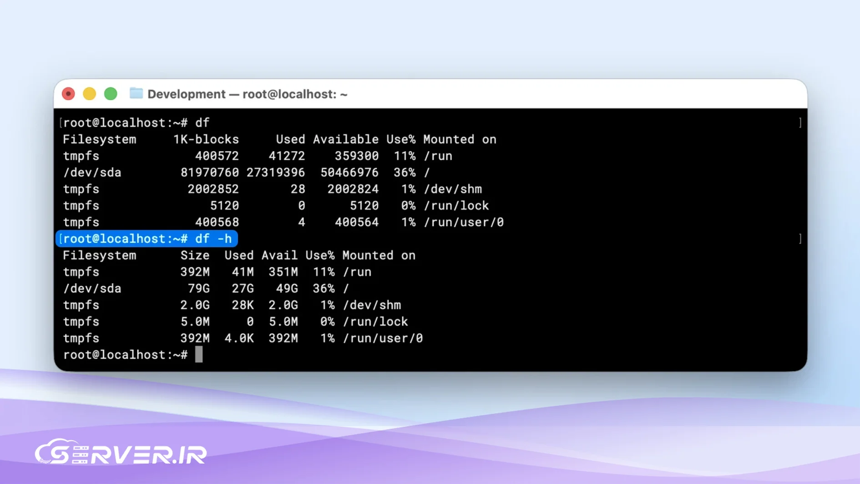
Task: Click the available value '351M'
Action: coord(283,272)
